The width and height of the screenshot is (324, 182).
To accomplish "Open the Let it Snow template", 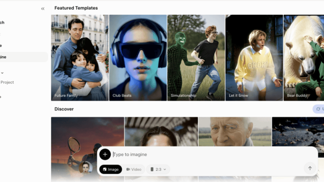I will (x=254, y=58).
